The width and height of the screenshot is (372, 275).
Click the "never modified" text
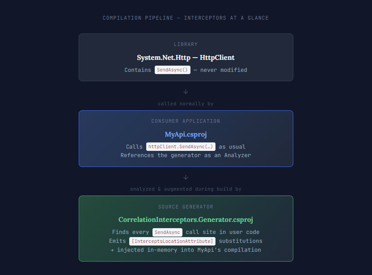coord(223,70)
